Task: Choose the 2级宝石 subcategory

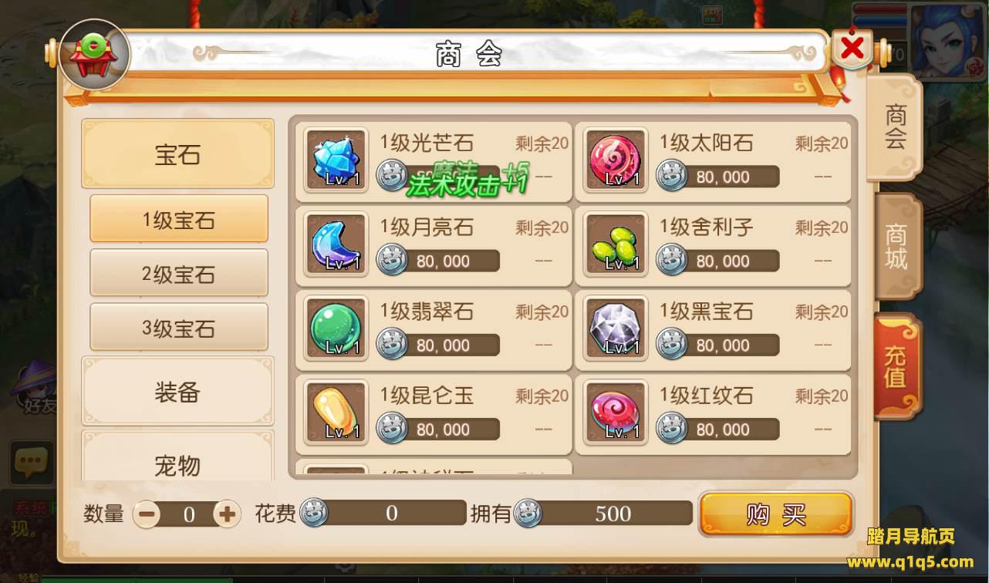Action: 179,273
